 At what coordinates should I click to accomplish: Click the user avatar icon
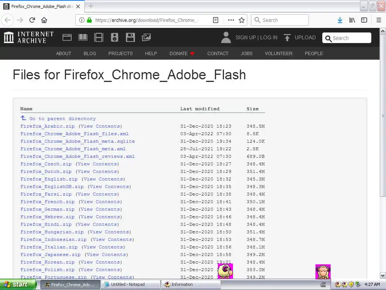pos(226,37)
